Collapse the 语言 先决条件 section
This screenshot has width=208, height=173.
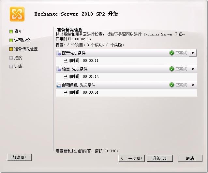pyautogui.click(x=193, y=69)
